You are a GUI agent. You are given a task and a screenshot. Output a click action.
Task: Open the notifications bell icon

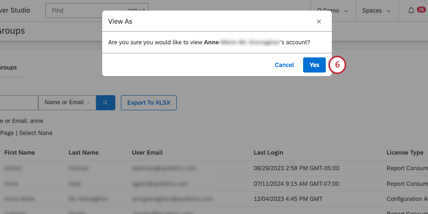[x=411, y=11]
